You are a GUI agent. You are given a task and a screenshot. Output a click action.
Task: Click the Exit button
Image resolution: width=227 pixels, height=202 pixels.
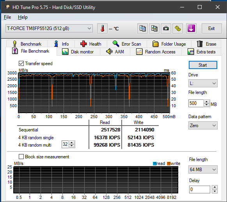click(211, 28)
